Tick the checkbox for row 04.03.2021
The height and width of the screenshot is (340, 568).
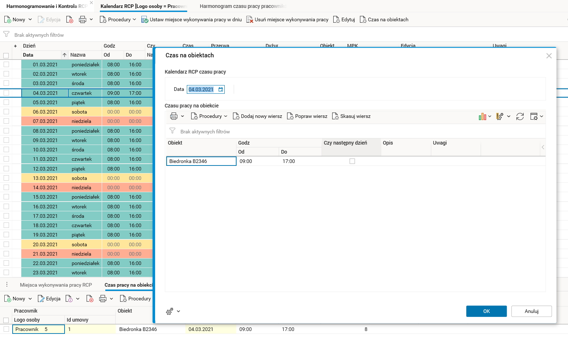click(6, 93)
